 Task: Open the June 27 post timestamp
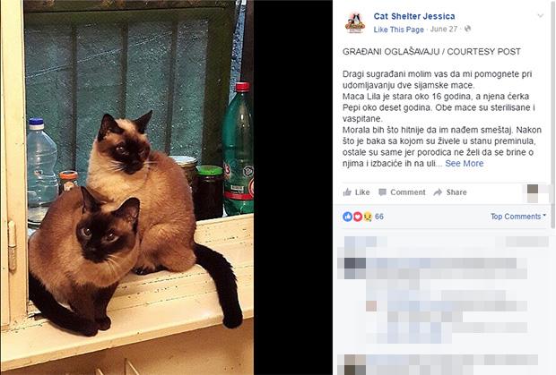tap(444, 29)
